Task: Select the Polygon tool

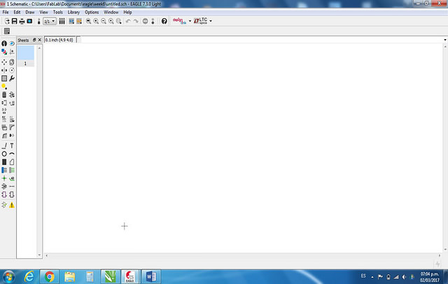Action: click(x=12, y=162)
